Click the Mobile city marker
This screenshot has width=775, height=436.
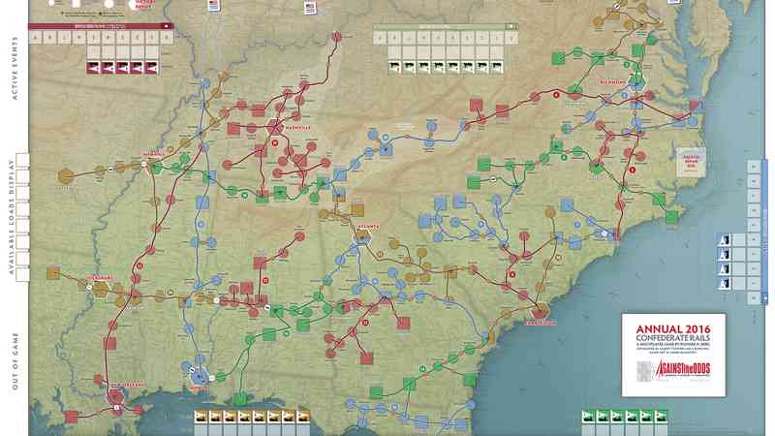198,374
